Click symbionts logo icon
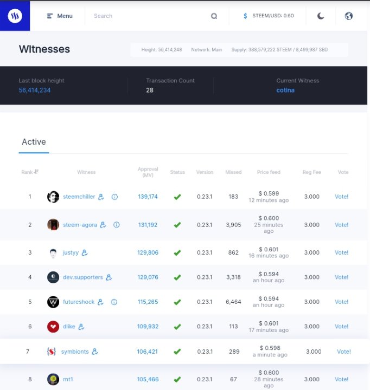Viewport: 370px width, 390px height. (52, 352)
